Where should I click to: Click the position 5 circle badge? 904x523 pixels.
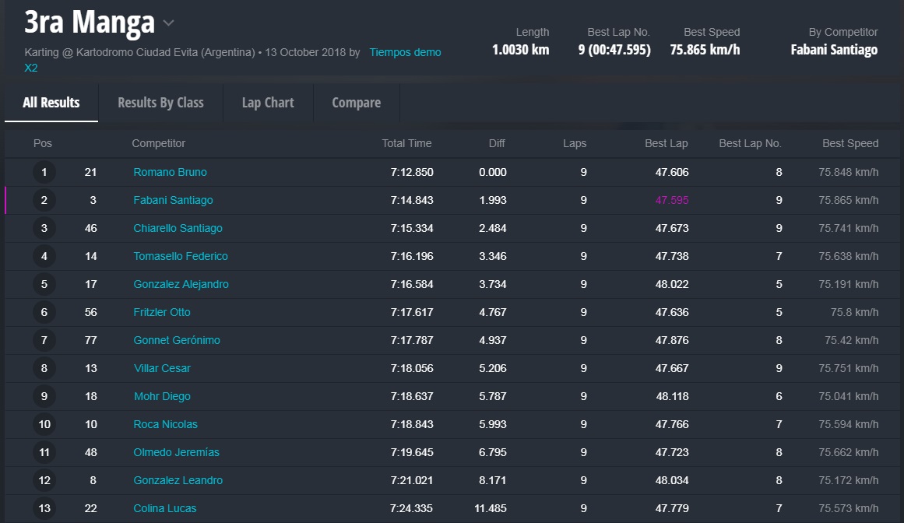pos(44,284)
